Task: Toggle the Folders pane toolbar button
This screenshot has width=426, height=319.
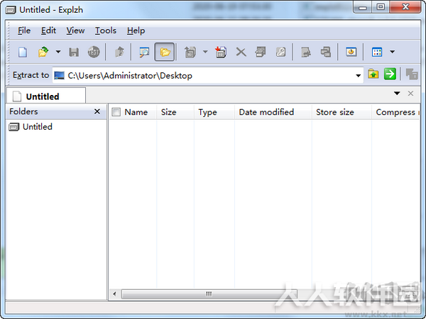Action: coord(165,52)
